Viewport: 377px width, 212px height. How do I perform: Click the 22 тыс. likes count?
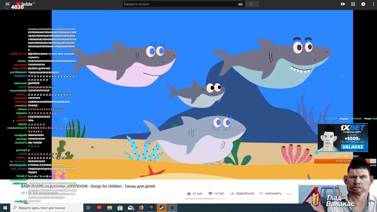click(x=198, y=193)
